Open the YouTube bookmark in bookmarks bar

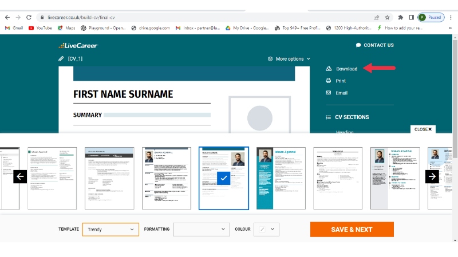click(x=40, y=27)
